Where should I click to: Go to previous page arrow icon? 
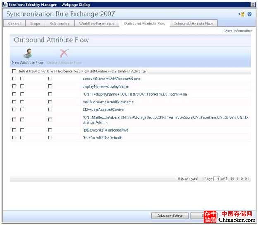click(237, 179)
